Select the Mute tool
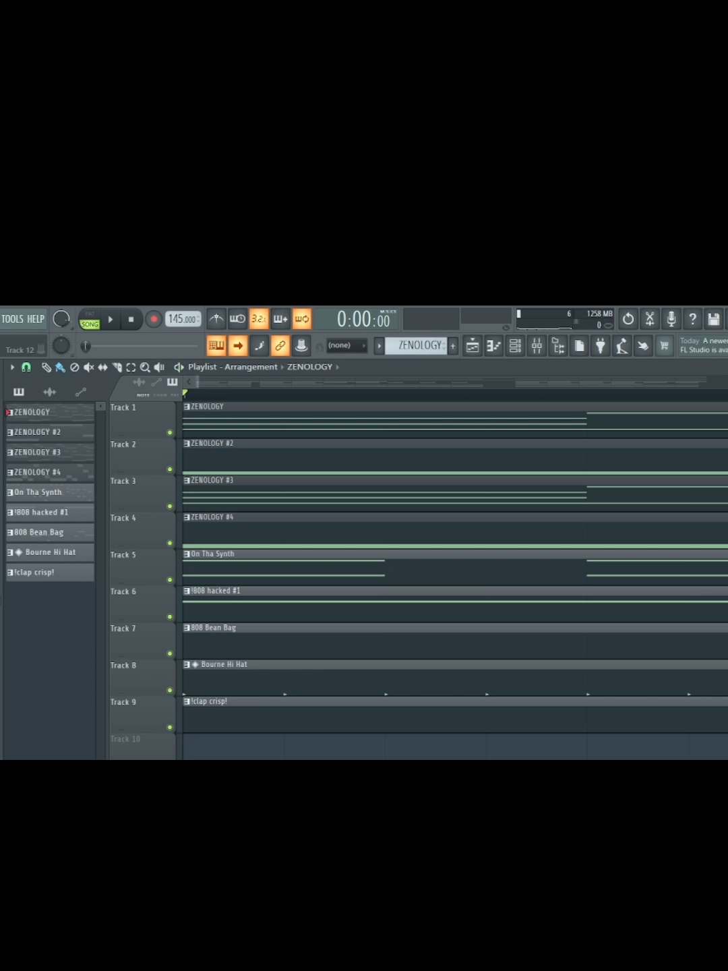Image resolution: width=728 pixels, height=971 pixels. pyautogui.click(x=88, y=367)
